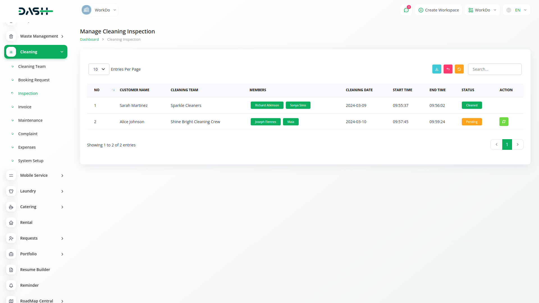The image size is (539, 303).
Task: Click the pink reset undo icon
Action: pos(448,69)
